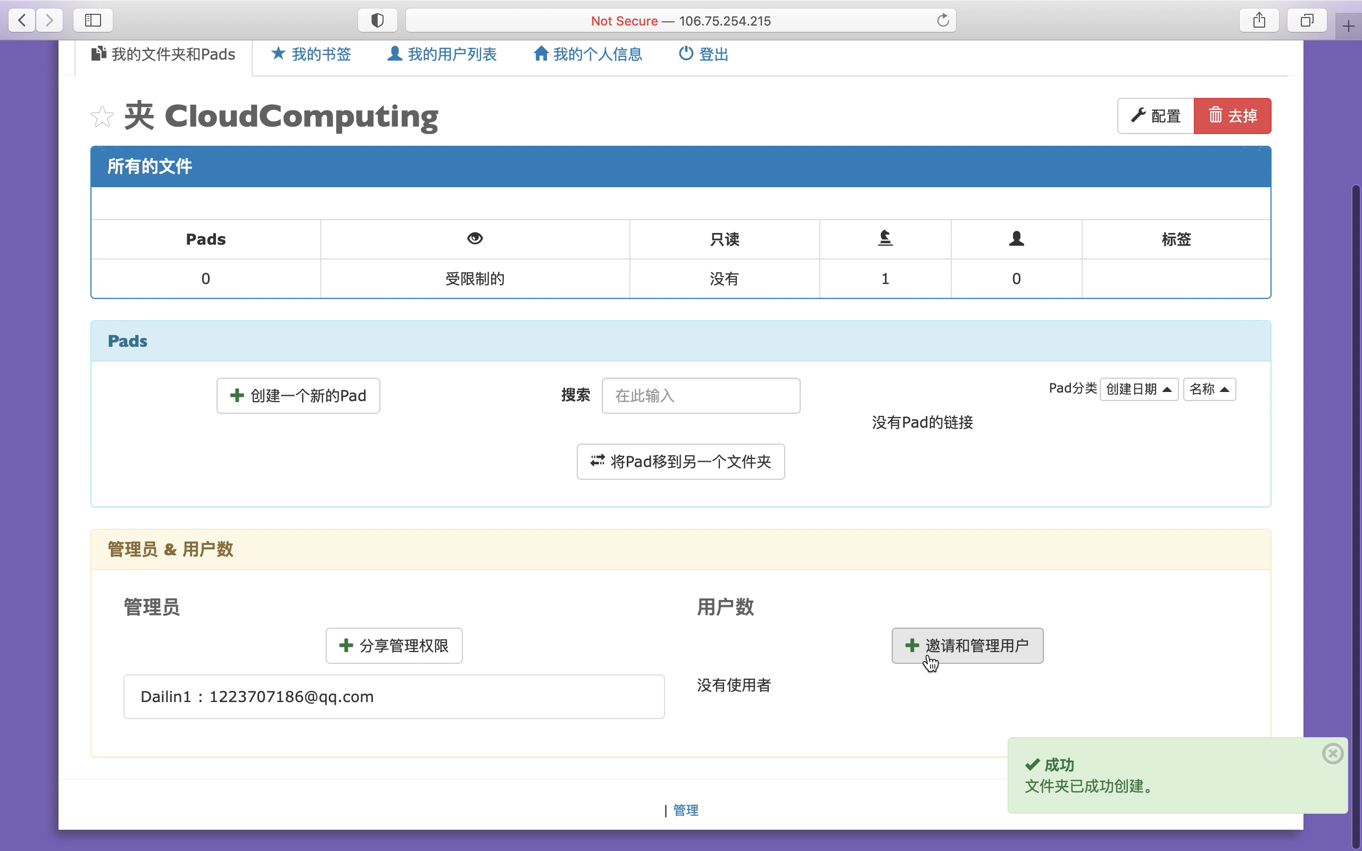Click 登出 to log out
1362x851 pixels.
click(x=703, y=55)
